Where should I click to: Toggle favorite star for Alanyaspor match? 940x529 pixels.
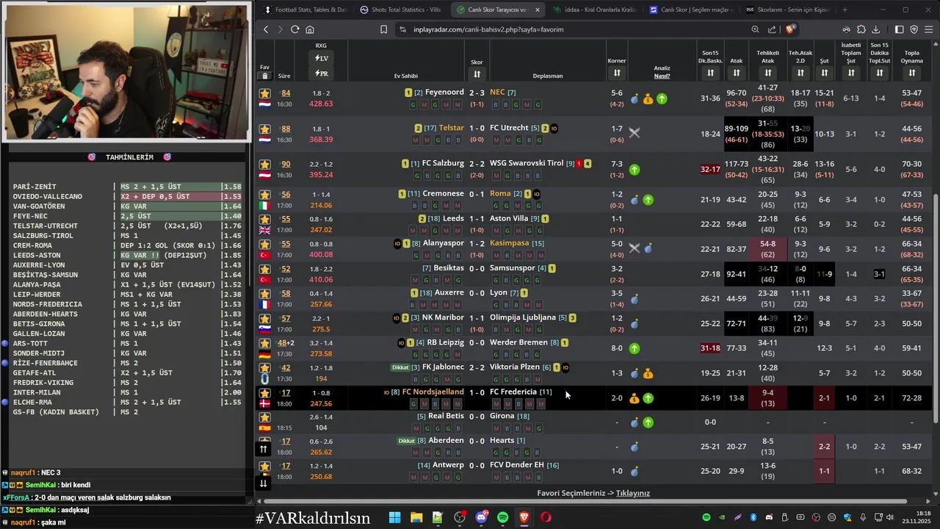tap(265, 244)
